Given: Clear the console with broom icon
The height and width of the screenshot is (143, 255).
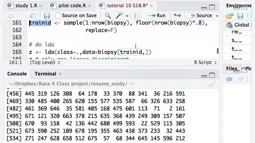Looking at the screenshot, I should coord(212,83).
